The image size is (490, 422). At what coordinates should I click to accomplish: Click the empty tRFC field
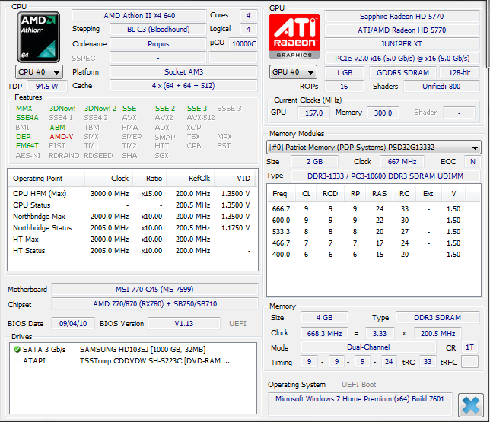point(469,361)
